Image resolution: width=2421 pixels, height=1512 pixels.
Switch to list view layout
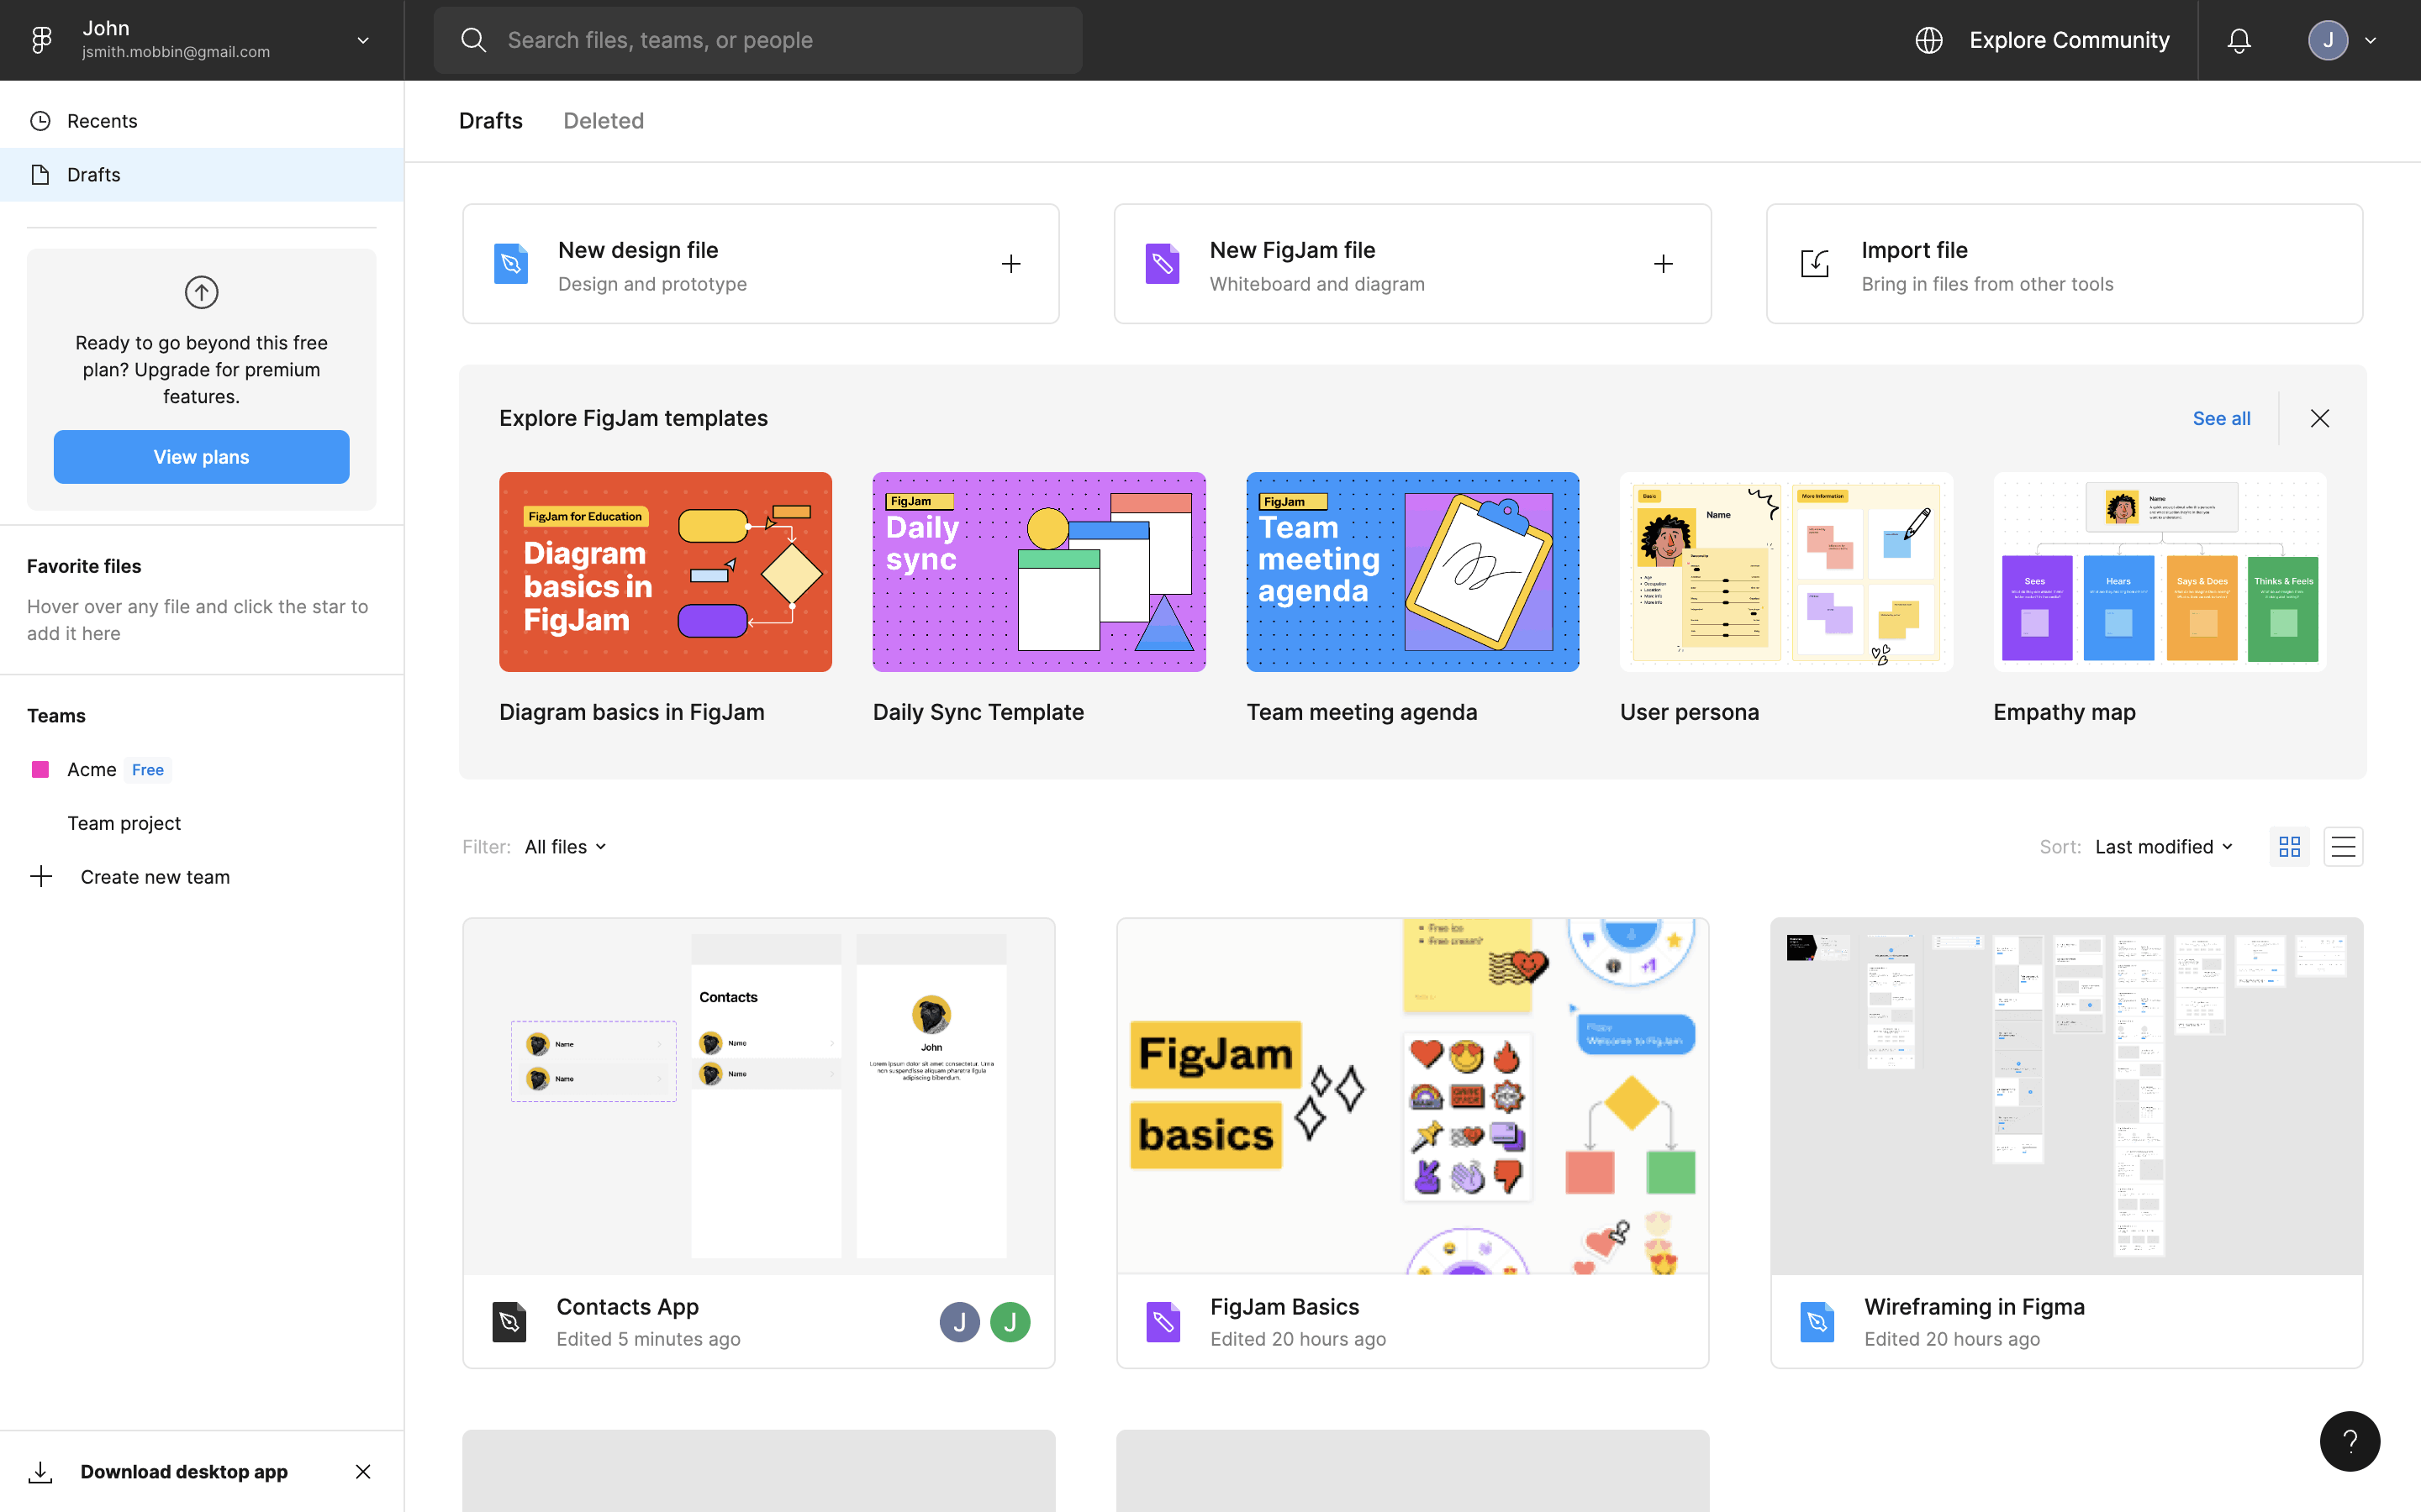tap(2343, 847)
